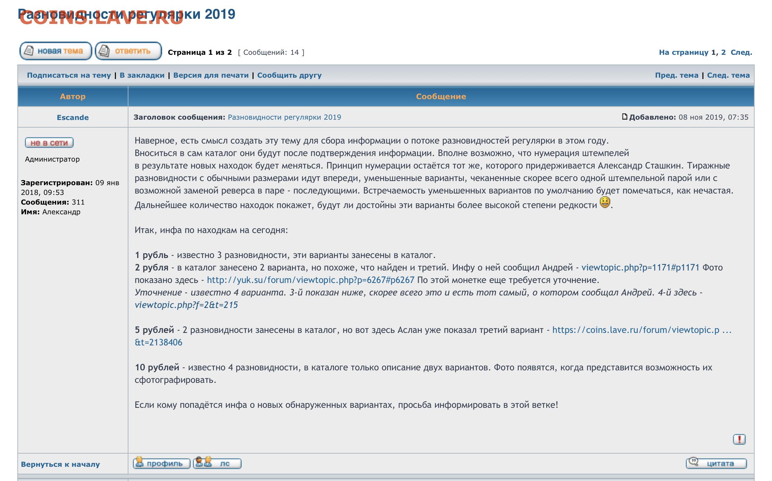Click the 'Администратор' rank text
772x481 pixels.
52,159
